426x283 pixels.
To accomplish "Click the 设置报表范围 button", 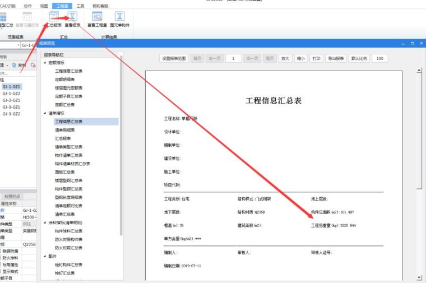I will [174, 58].
